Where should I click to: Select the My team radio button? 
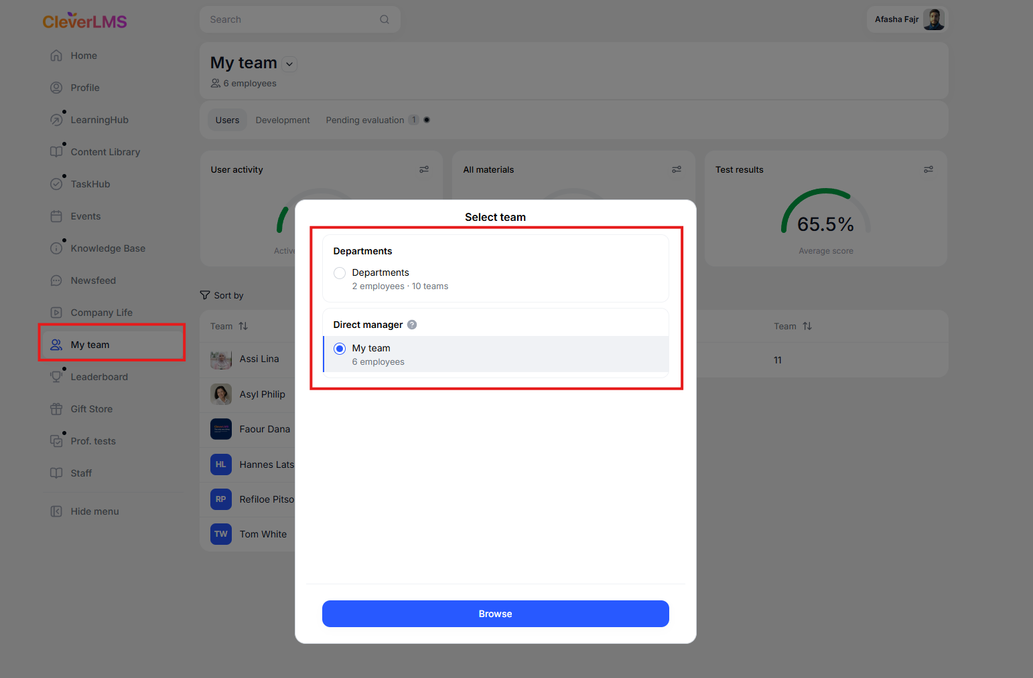(x=340, y=349)
